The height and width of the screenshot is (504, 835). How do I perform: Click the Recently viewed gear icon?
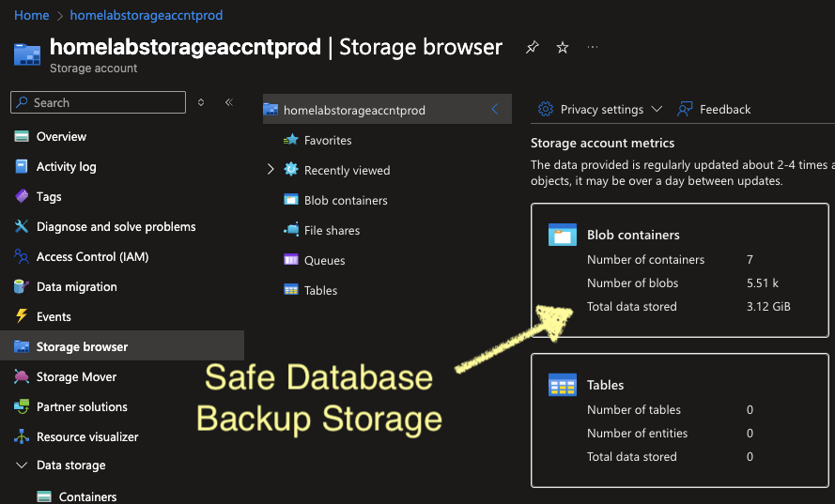(291, 170)
